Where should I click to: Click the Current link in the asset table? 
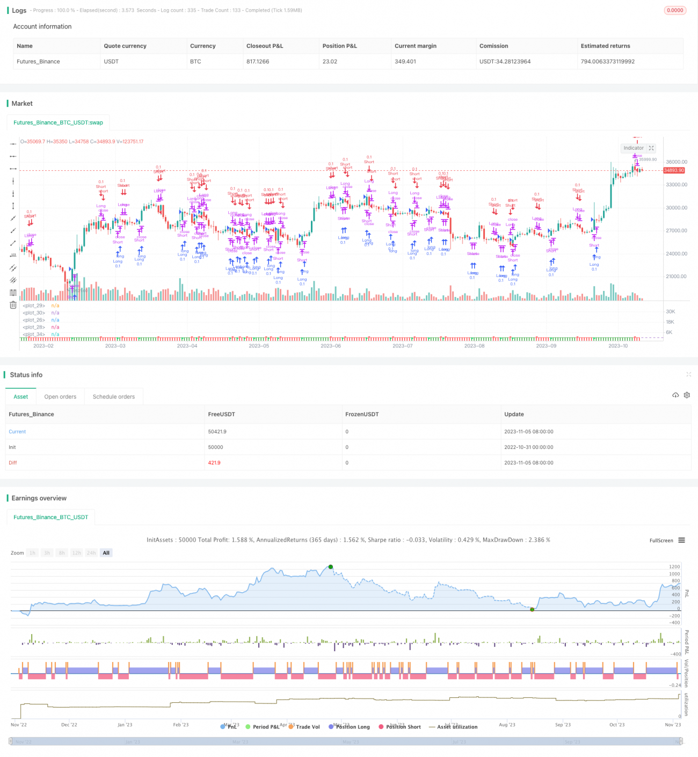click(17, 432)
